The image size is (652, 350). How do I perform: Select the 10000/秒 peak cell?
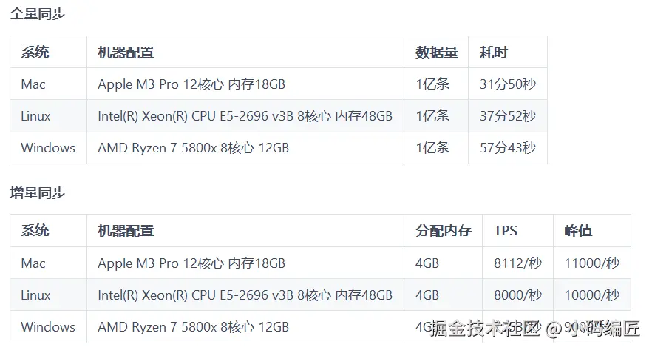coord(591,295)
